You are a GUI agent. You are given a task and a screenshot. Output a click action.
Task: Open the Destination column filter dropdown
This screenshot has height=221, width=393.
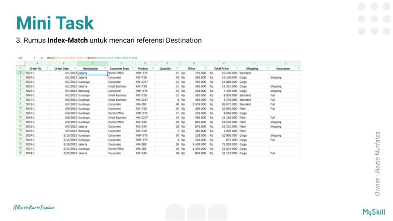[x=105, y=68]
